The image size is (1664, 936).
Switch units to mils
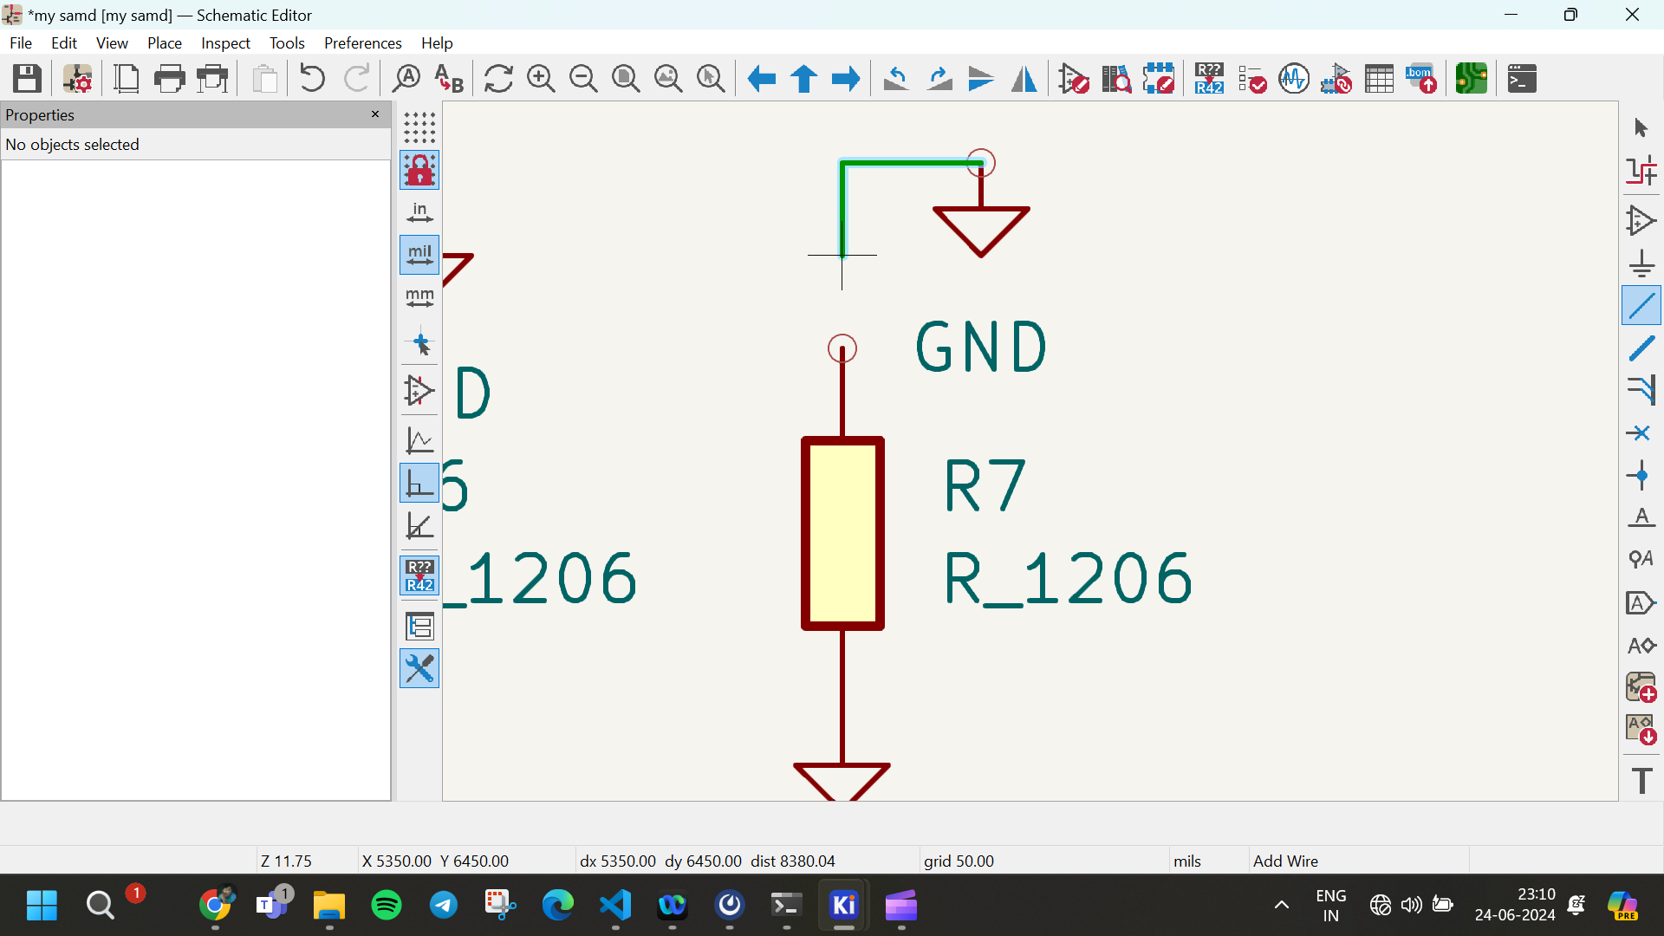[x=419, y=255]
